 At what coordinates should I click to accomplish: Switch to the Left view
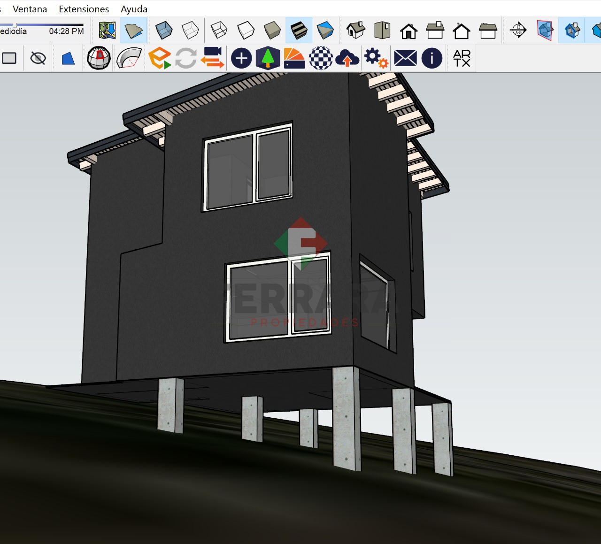[x=488, y=31]
